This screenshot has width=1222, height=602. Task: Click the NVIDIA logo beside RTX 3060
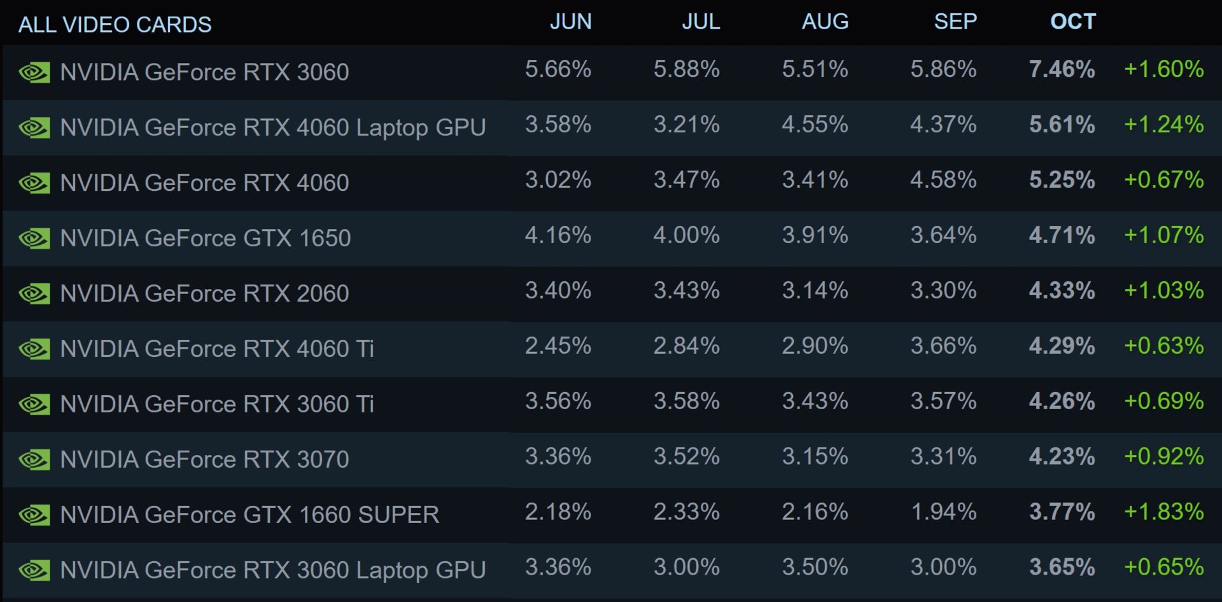(34, 73)
